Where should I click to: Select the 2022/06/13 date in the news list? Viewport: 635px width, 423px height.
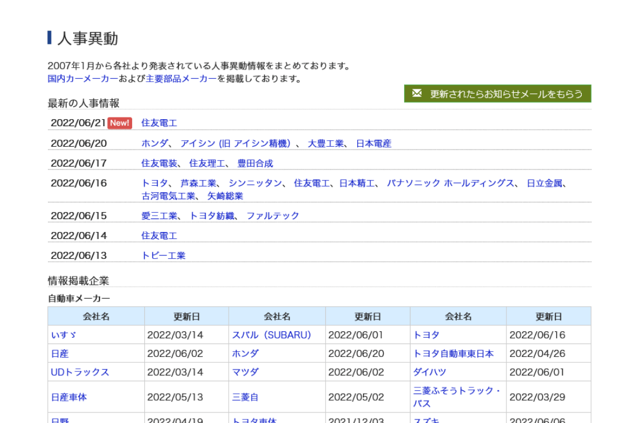point(78,255)
